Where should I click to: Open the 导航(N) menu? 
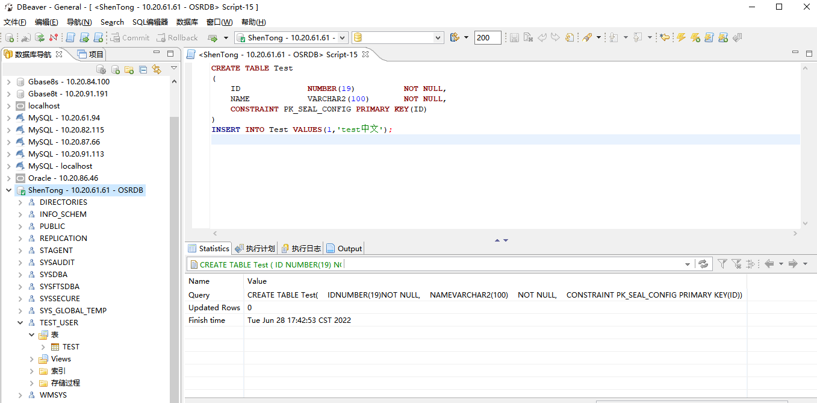tap(78, 22)
